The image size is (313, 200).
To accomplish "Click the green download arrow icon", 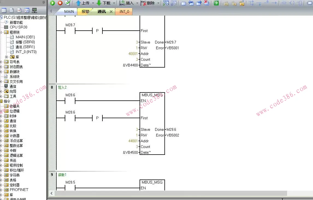I will click(x=99, y=3).
